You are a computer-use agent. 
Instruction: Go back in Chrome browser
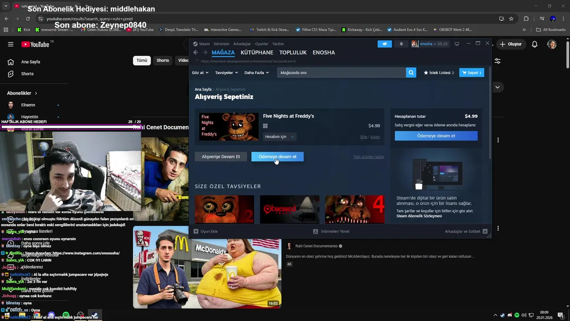click(x=6, y=19)
